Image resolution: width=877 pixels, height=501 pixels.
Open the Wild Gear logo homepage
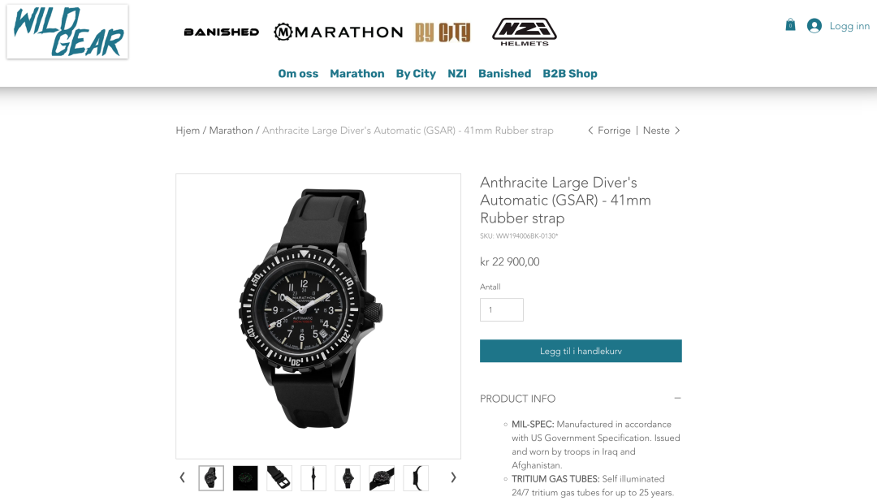click(67, 32)
